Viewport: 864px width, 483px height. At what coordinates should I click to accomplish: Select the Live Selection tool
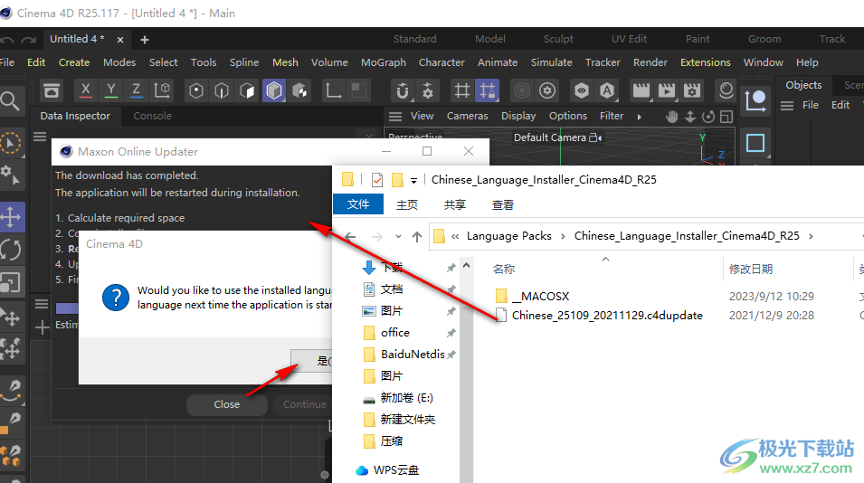(x=11, y=144)
